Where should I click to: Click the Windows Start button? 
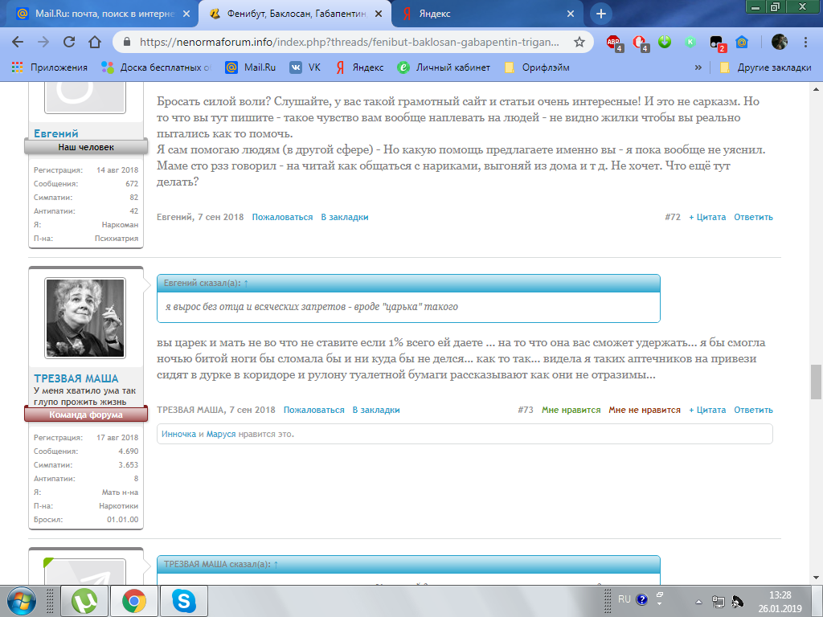point(20,600)
